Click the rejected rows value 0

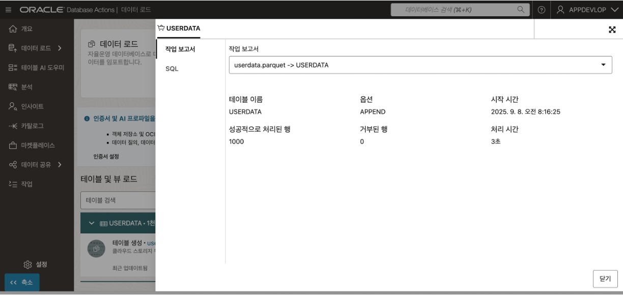point(362,142)
